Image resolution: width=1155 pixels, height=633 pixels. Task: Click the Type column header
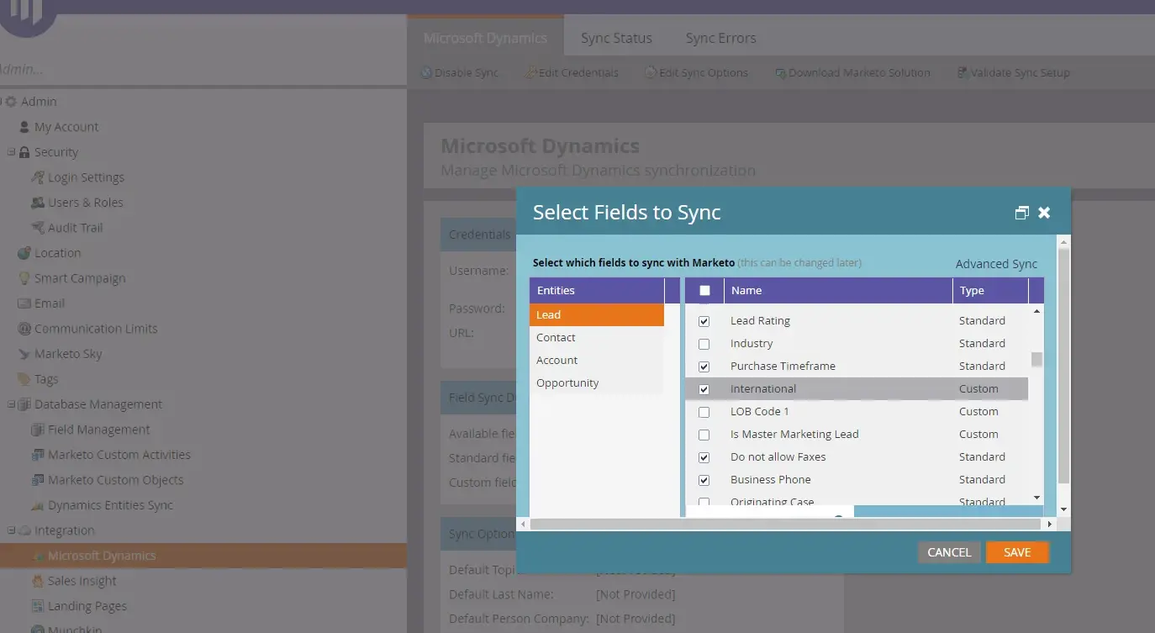990,290
